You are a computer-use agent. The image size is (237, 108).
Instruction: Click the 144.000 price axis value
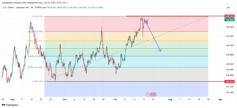click(x=229, y=64)
